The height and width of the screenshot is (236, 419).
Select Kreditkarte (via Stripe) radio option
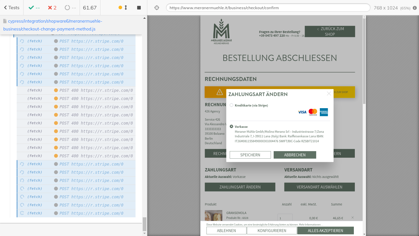tap(231, 105)
